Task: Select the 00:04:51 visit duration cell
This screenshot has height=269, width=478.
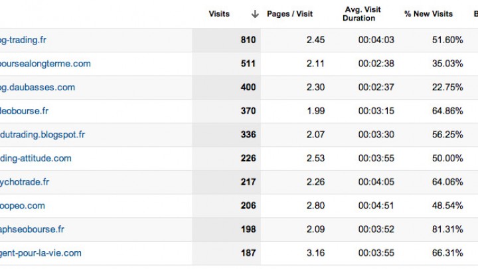Action: (376, 206)
